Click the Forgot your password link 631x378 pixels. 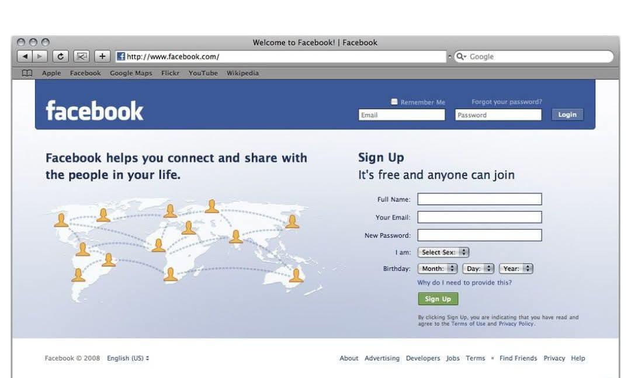click(x=507, y=102)
